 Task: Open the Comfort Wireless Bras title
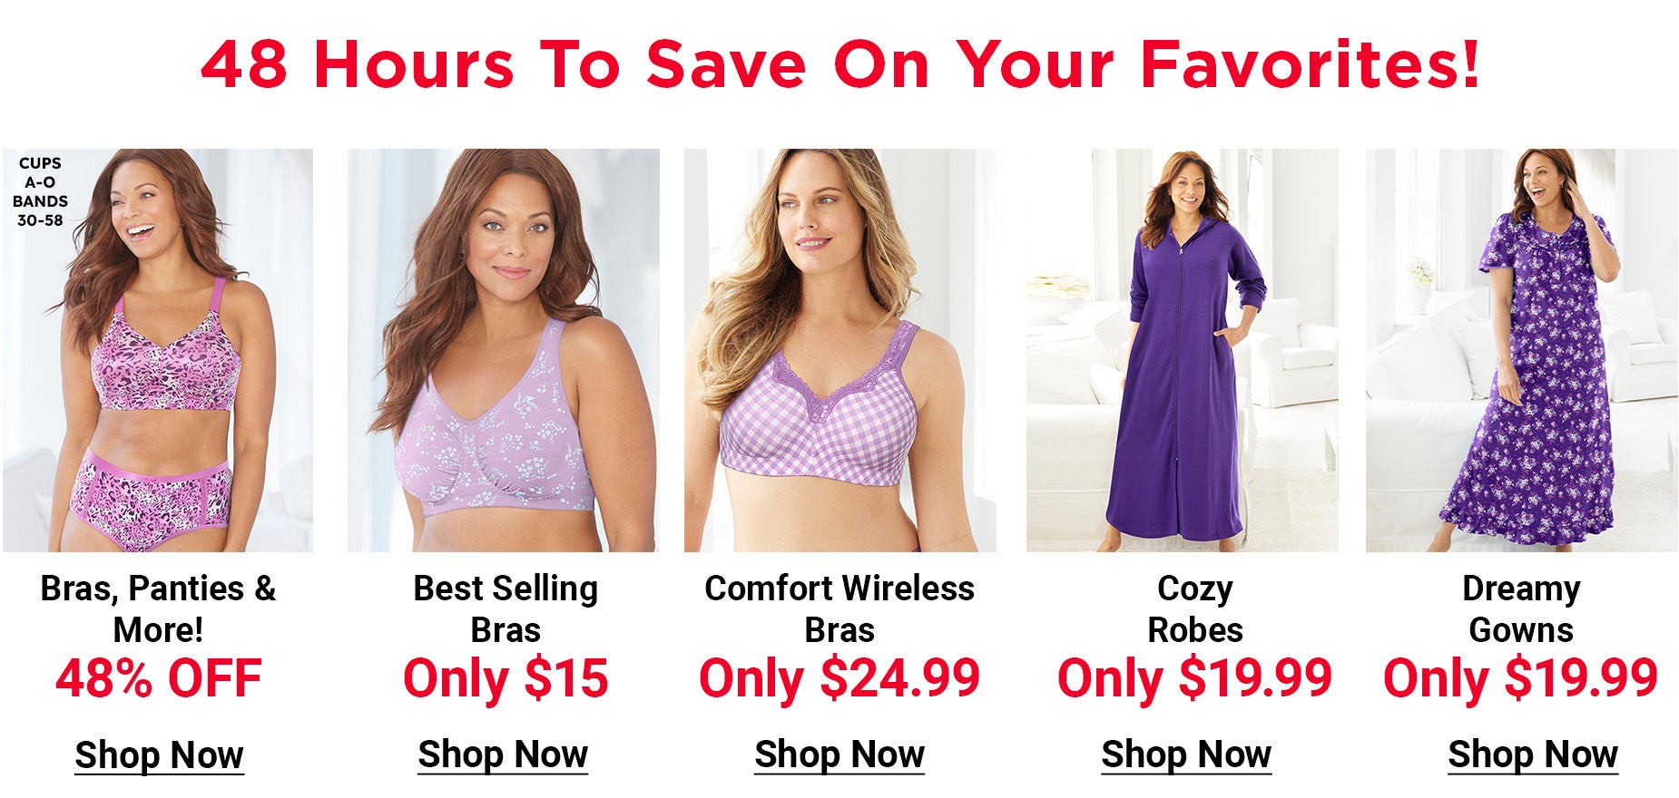click(839, 608)
